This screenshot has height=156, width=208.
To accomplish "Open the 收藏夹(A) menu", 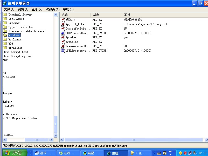I will [x=53, y=9].
